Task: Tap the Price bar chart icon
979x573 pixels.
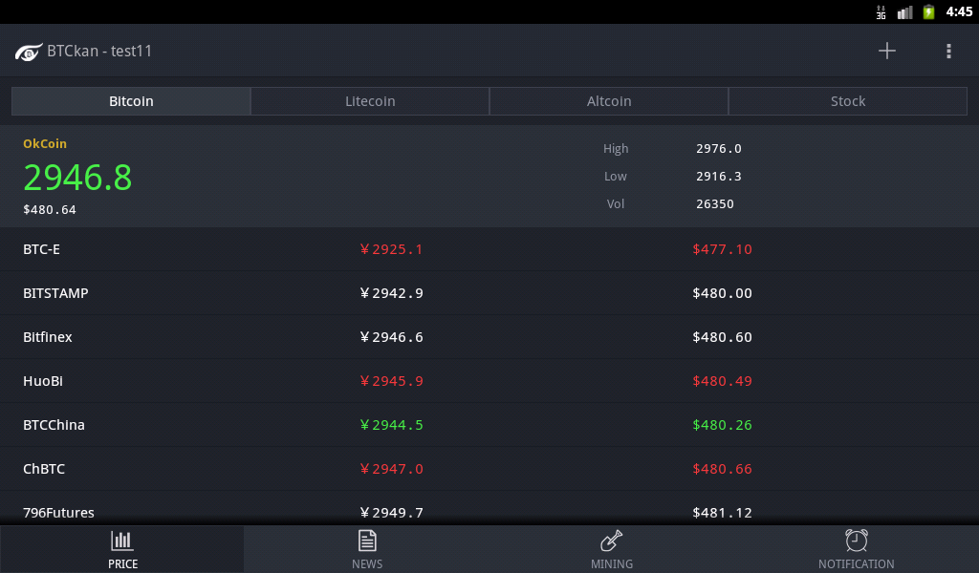Action: point(122,541)
